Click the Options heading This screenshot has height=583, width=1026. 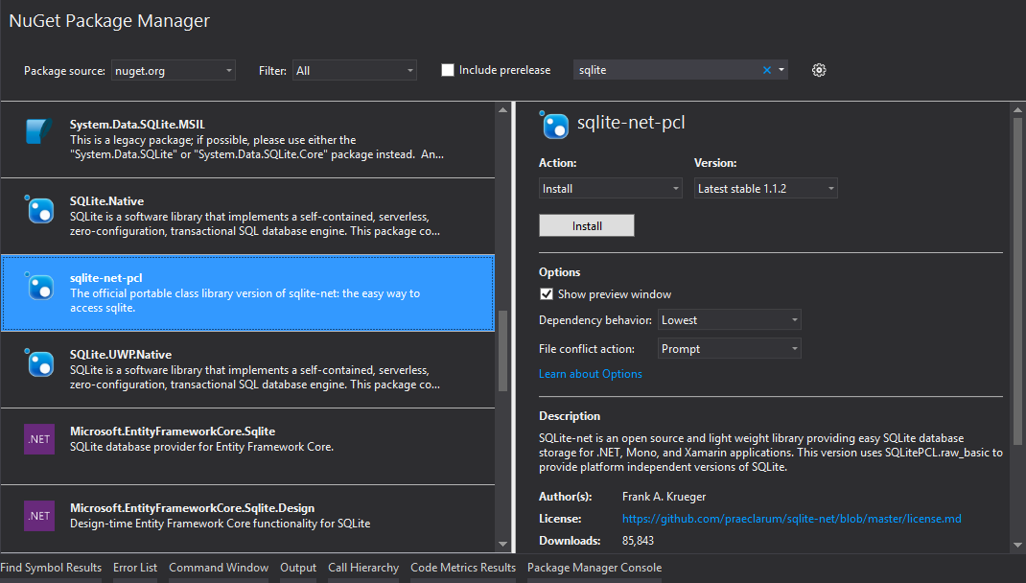coord(559,272)
